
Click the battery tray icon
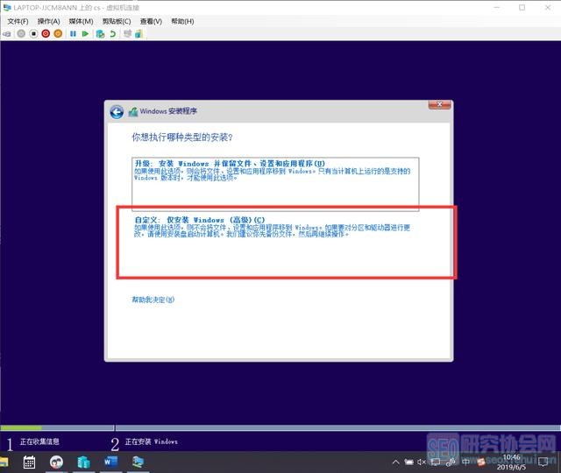[409, 462]
